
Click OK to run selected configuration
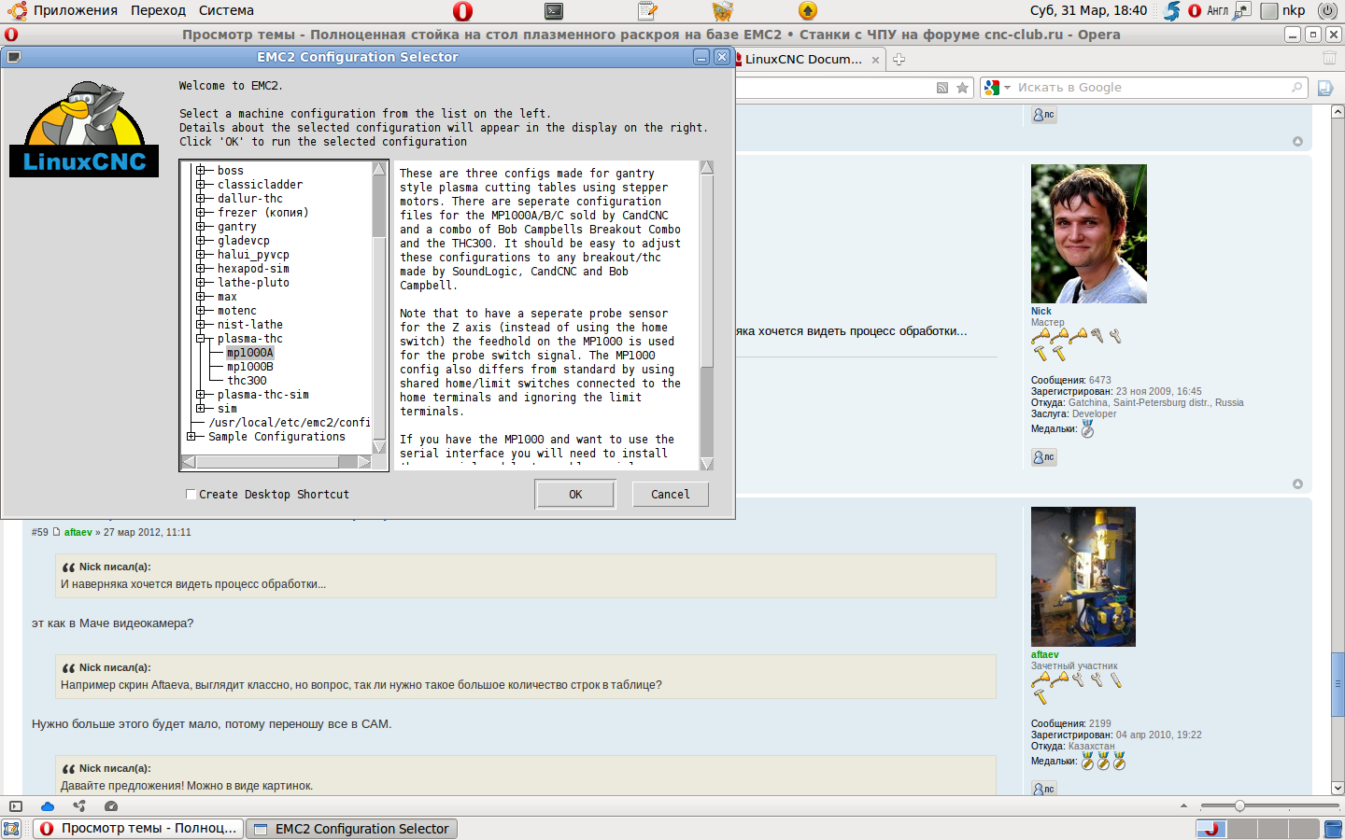coord(575,495)
